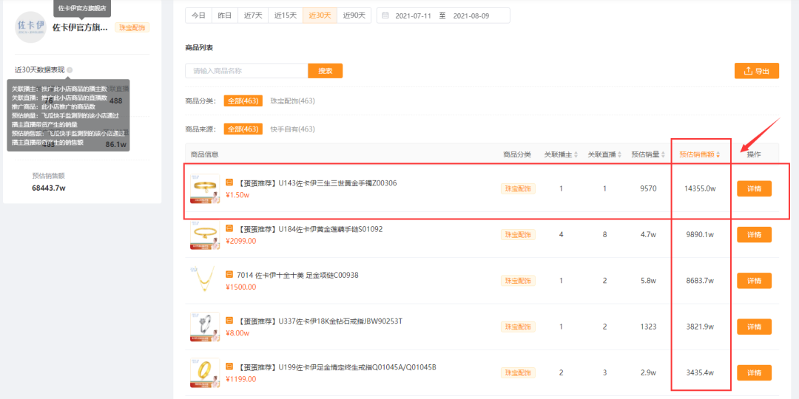Sort by 预估销量 column arrows
The width and height of the screenshot is (799, 399).
(662, 154)
